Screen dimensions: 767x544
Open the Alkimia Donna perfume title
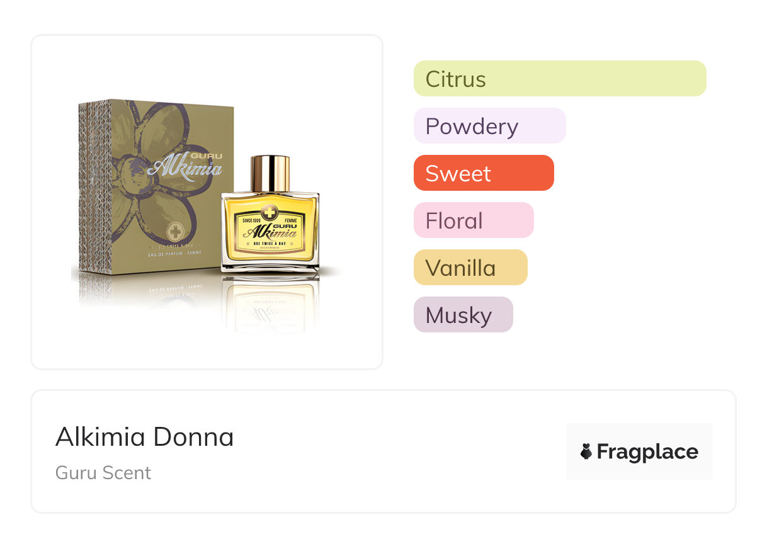(x=144, y=437)
